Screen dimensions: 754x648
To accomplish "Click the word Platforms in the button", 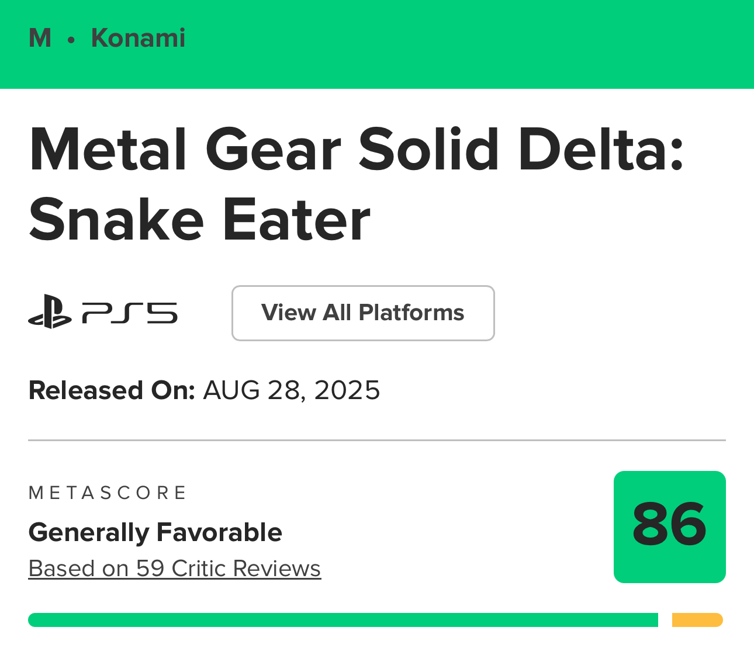I will pos(411,313).
